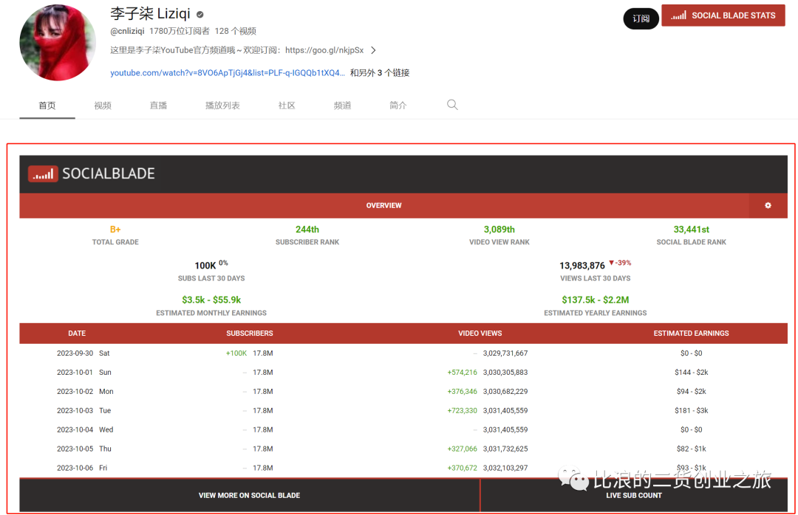Click the LIVE SUB COUNT button
798x515 pixels.
coord(634,495)
